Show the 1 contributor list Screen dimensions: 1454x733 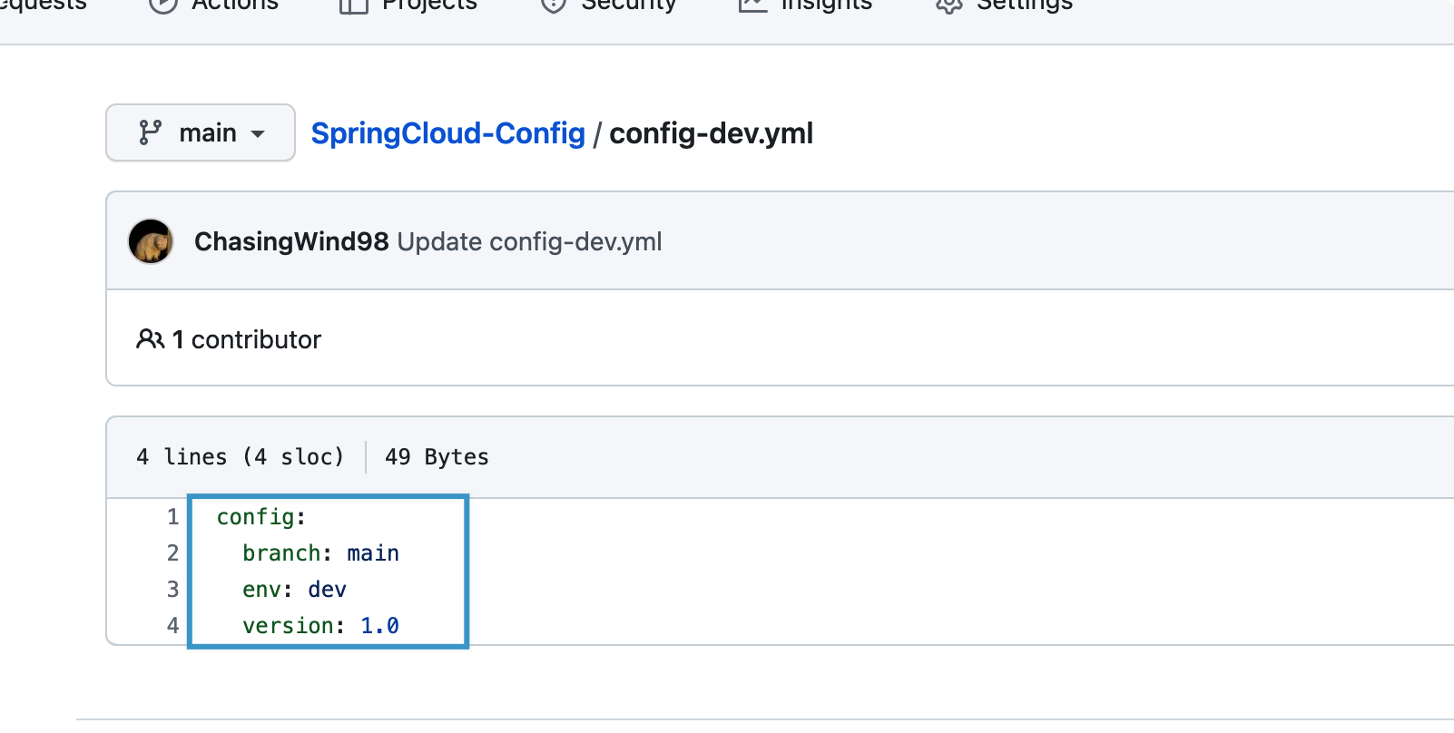pos(247,339)
